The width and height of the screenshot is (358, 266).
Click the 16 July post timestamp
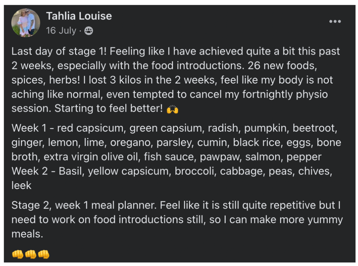coord(61,31)
